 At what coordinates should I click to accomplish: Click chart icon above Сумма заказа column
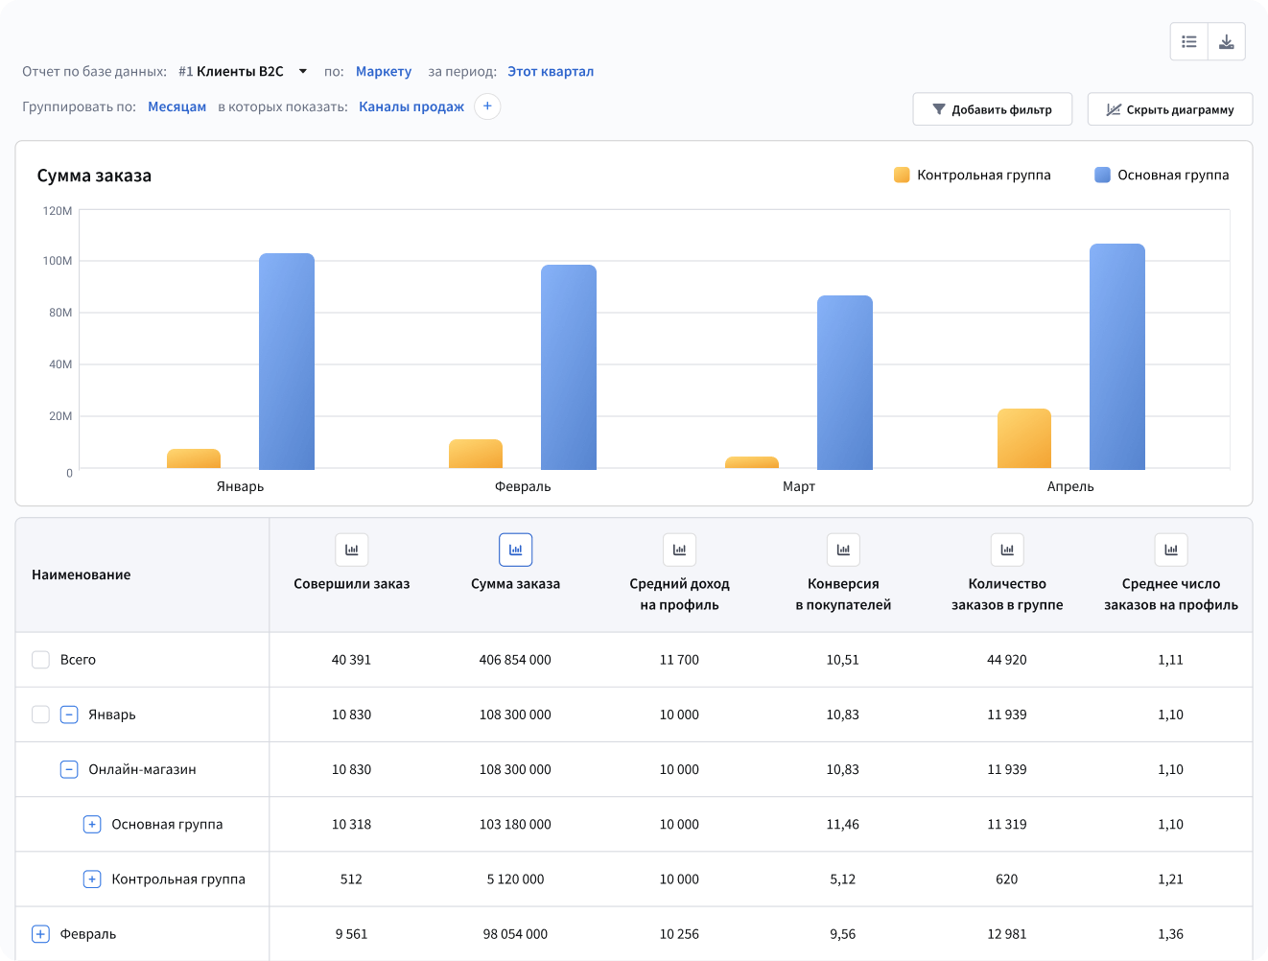(x=515, y=550)
